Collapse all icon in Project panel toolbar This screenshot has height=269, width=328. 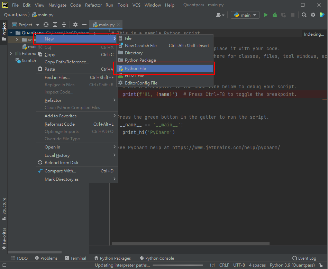click(x=64, y=25)
